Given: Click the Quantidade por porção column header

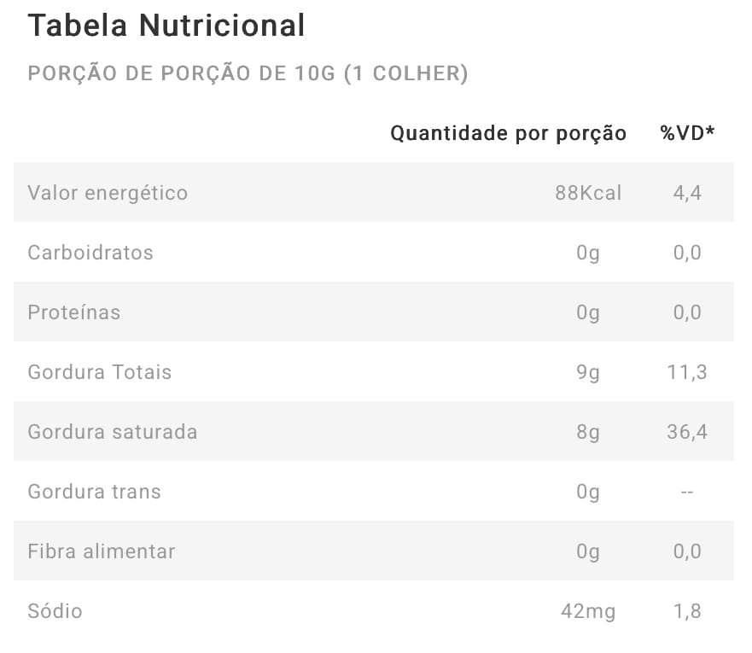Looking at the screenshot, I should coord(508,133).
